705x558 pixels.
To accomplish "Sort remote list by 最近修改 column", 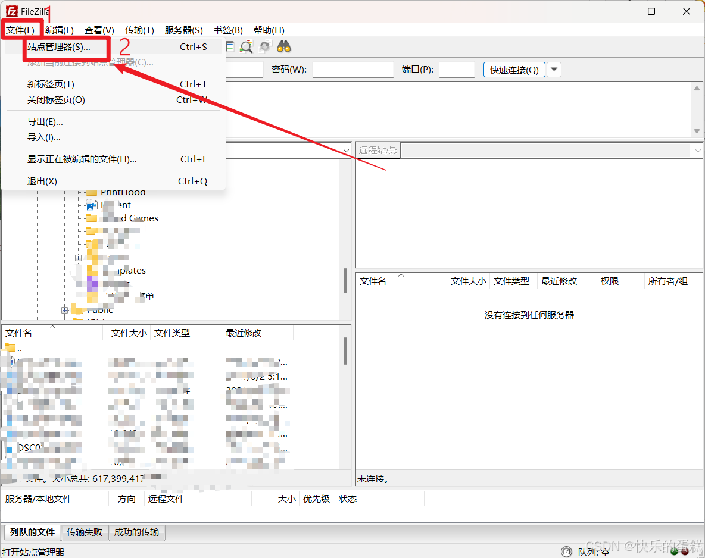I will [x=567, y=281].
